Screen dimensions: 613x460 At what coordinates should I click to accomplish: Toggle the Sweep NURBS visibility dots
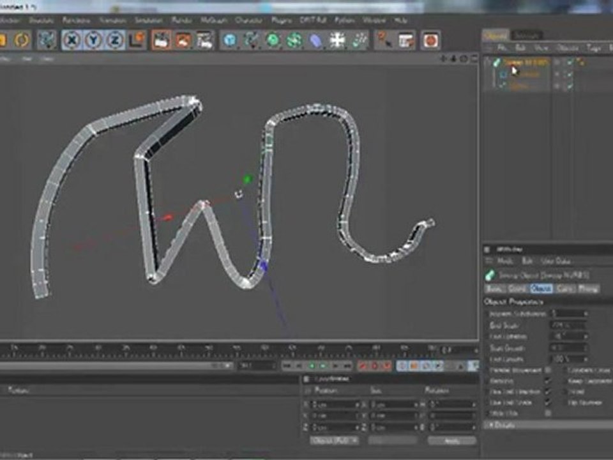click(557, 62)
